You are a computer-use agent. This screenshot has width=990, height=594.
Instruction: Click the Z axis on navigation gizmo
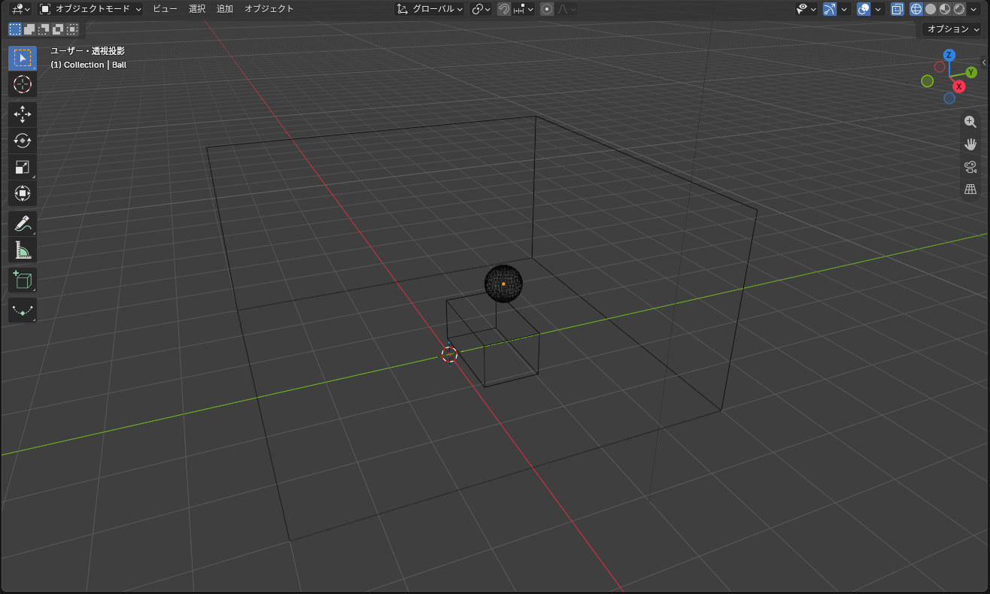[949, 55]
